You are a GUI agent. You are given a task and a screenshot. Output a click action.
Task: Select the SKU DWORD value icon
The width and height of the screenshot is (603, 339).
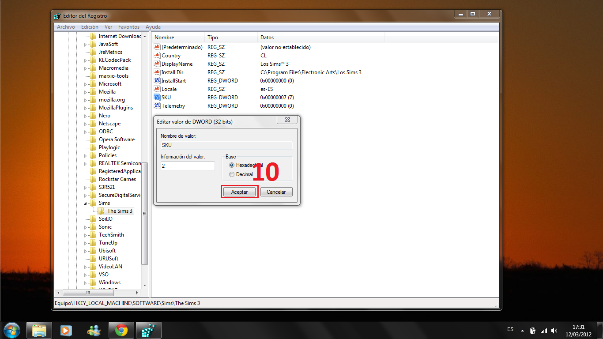[x=157, y=97]
